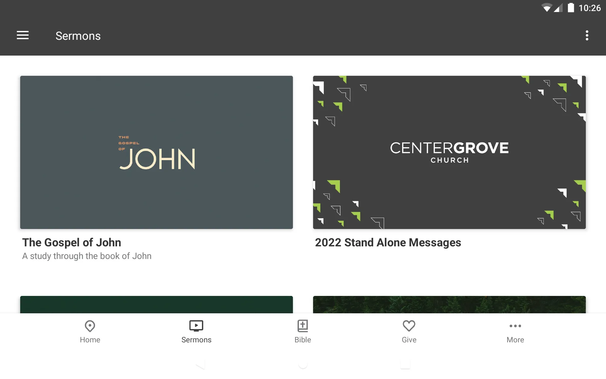Tap the More ellipsis icon
The image size is (606, 379).
(515, 326)
